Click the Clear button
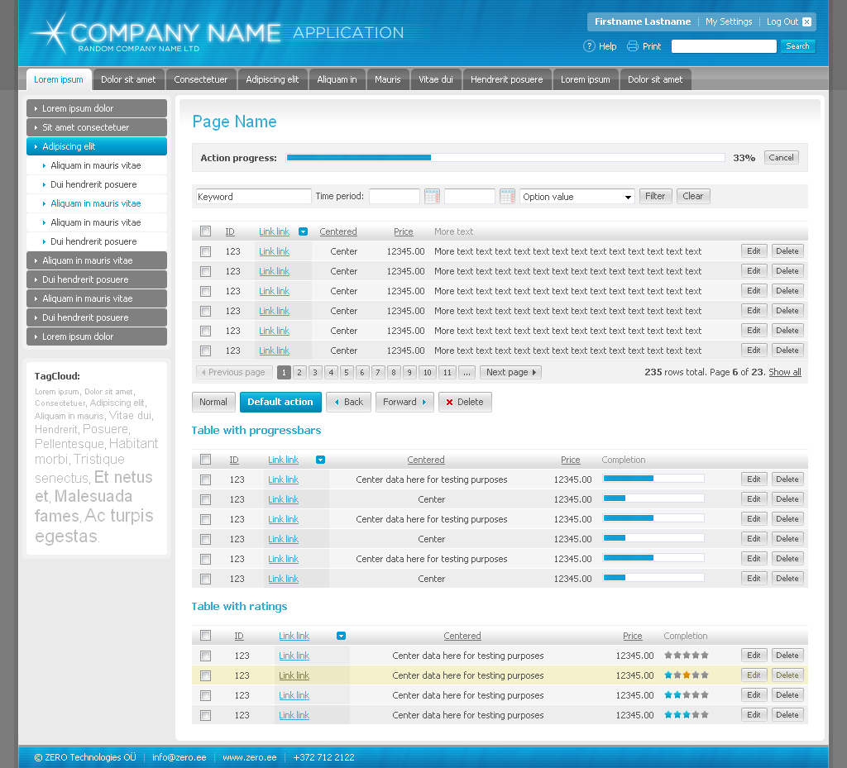The height and width of the screenshot is (768, 847). [693, 197]
